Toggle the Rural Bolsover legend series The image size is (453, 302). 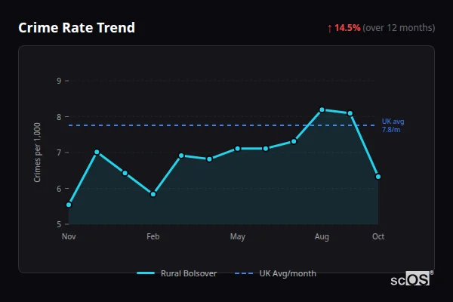tap(177, 273)
